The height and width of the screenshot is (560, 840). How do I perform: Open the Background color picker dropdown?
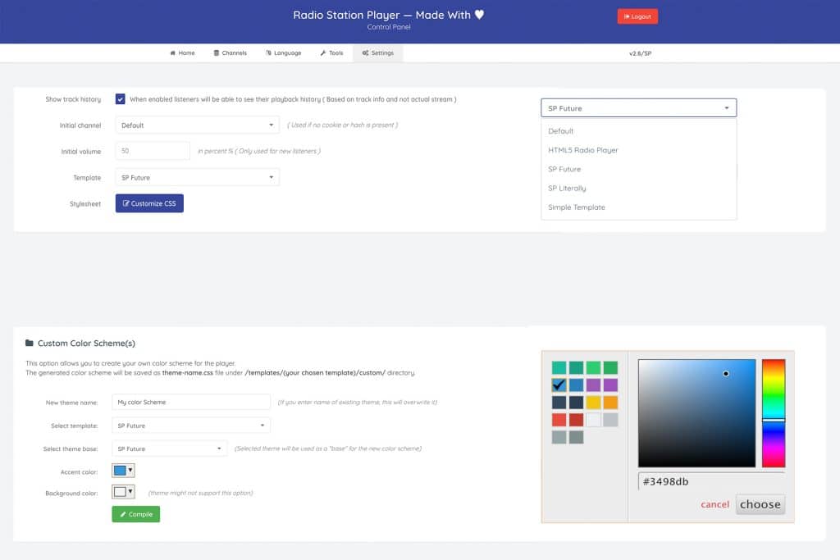click(123, 491)
